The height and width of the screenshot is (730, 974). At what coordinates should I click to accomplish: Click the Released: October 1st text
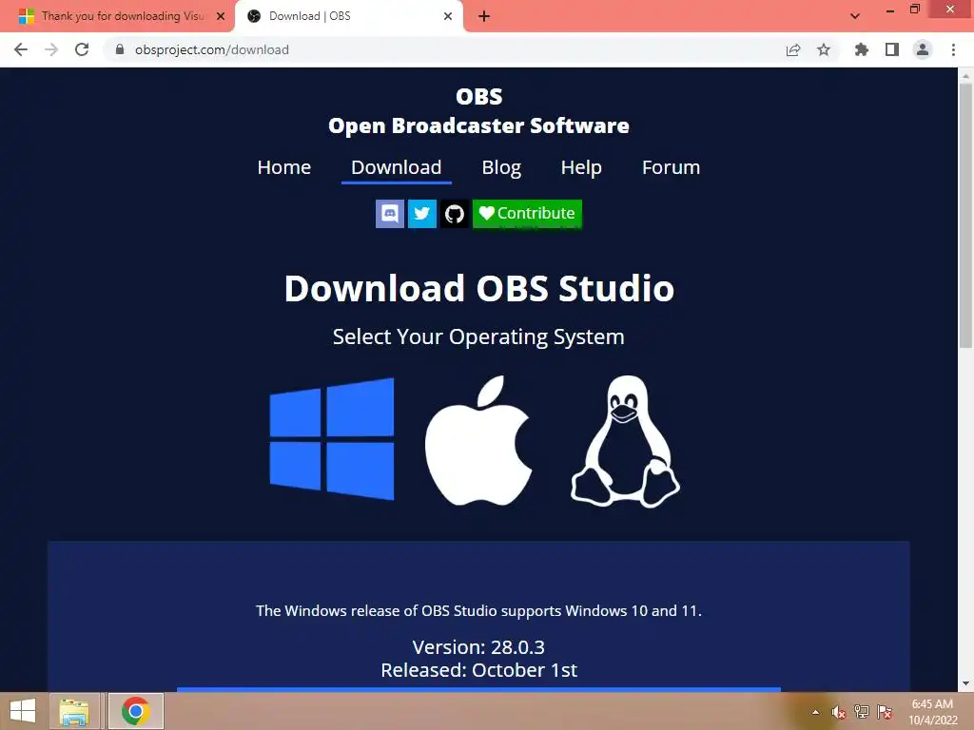coord(479,670)
